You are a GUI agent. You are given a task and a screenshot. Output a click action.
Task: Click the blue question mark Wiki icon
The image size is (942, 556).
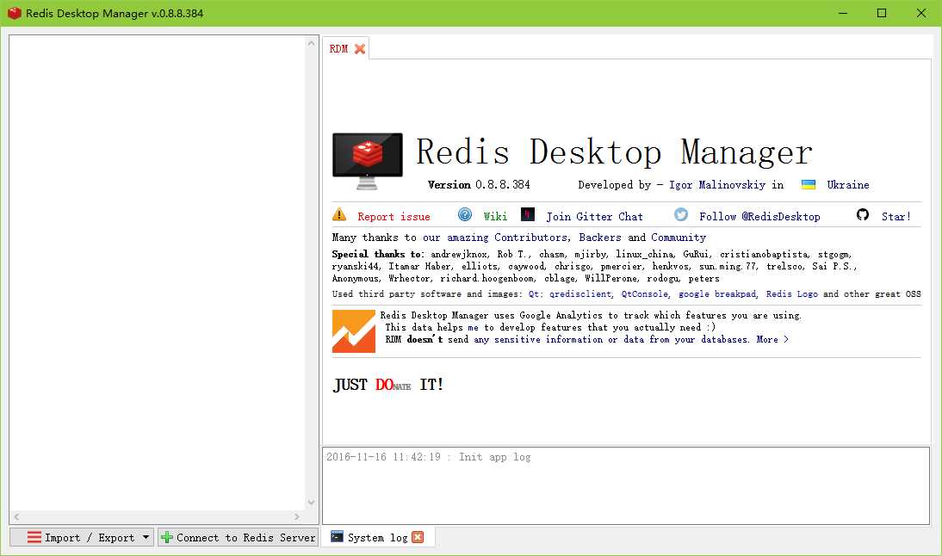pos(465,214)
